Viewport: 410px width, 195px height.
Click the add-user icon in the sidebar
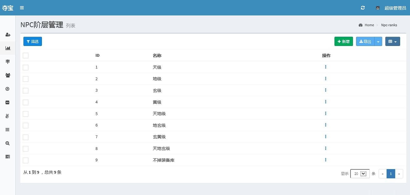[x=8, y=35]
